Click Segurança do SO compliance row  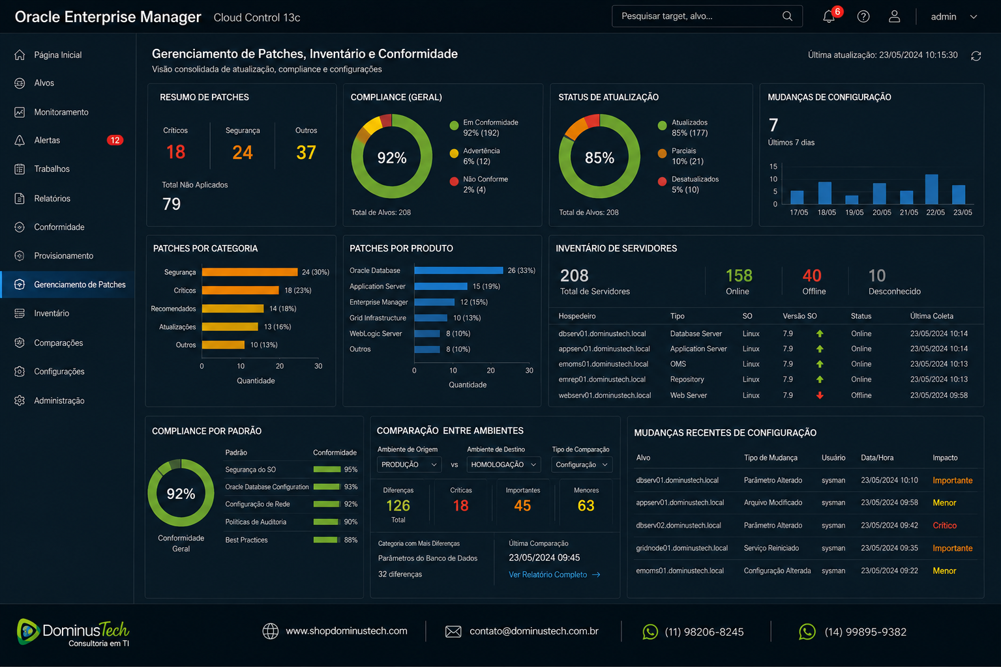291,470
